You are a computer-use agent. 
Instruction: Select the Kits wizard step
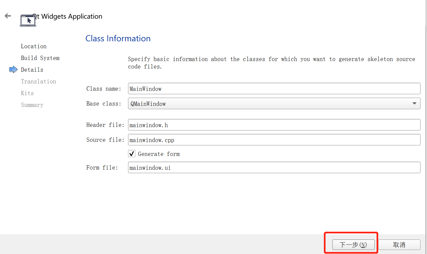point(27,93)
